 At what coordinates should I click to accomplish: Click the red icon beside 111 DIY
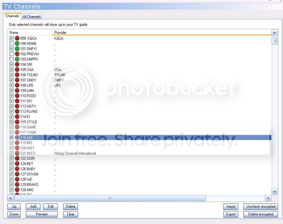pos(17,101)
